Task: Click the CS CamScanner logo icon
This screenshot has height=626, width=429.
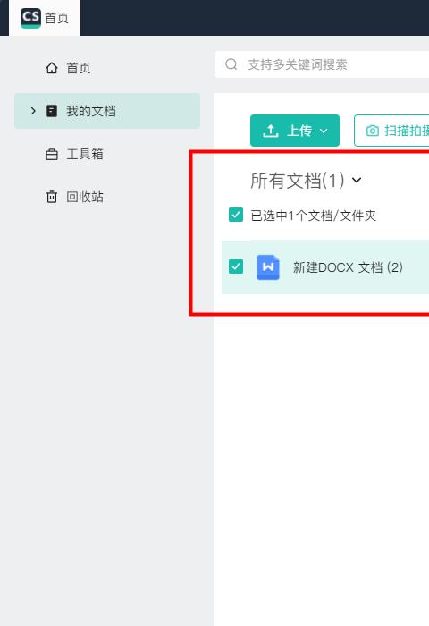Action: (30, 19)
